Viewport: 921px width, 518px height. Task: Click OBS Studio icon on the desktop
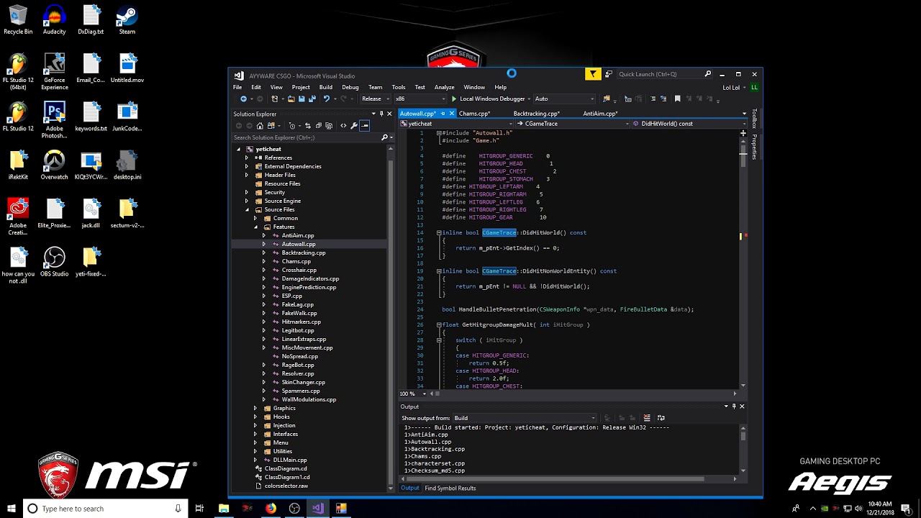coord(54,262)
